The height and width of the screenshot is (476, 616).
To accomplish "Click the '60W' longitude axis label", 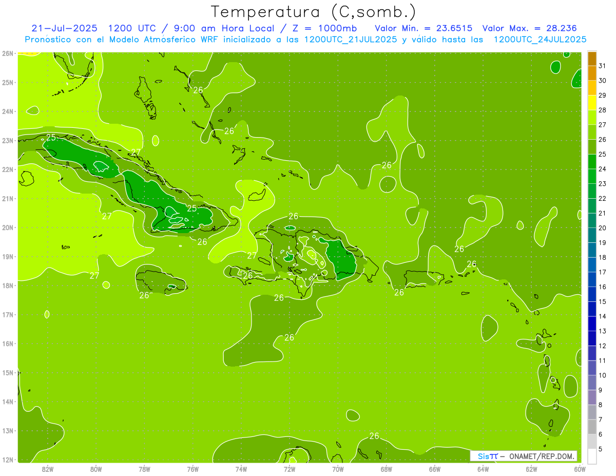I will pyautogui.click(x=580, y=469).
